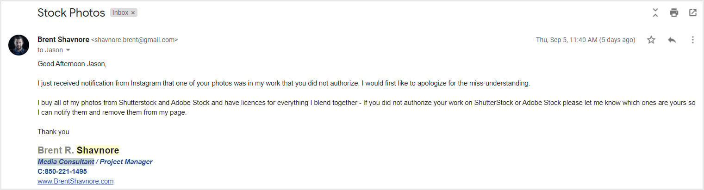Select the phone number 850-221-1495
The image size is (704, 190).
click(x=65, y=172)
